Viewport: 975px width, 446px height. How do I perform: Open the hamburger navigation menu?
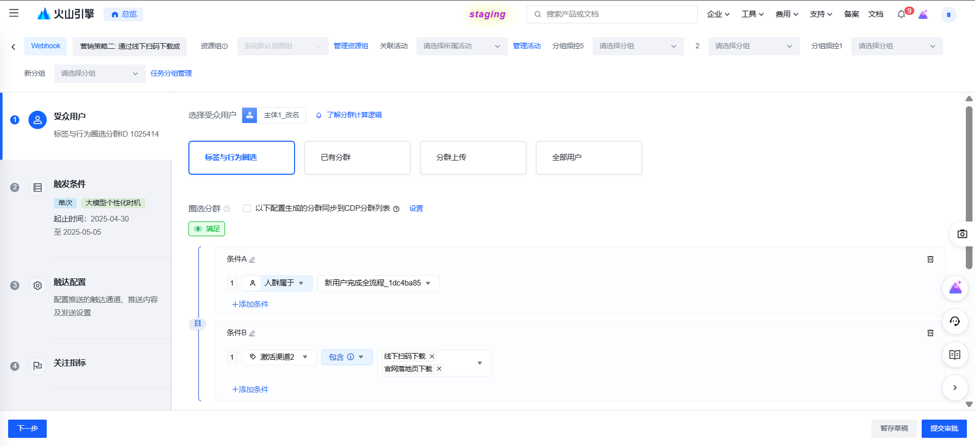(x=14, y=13)
